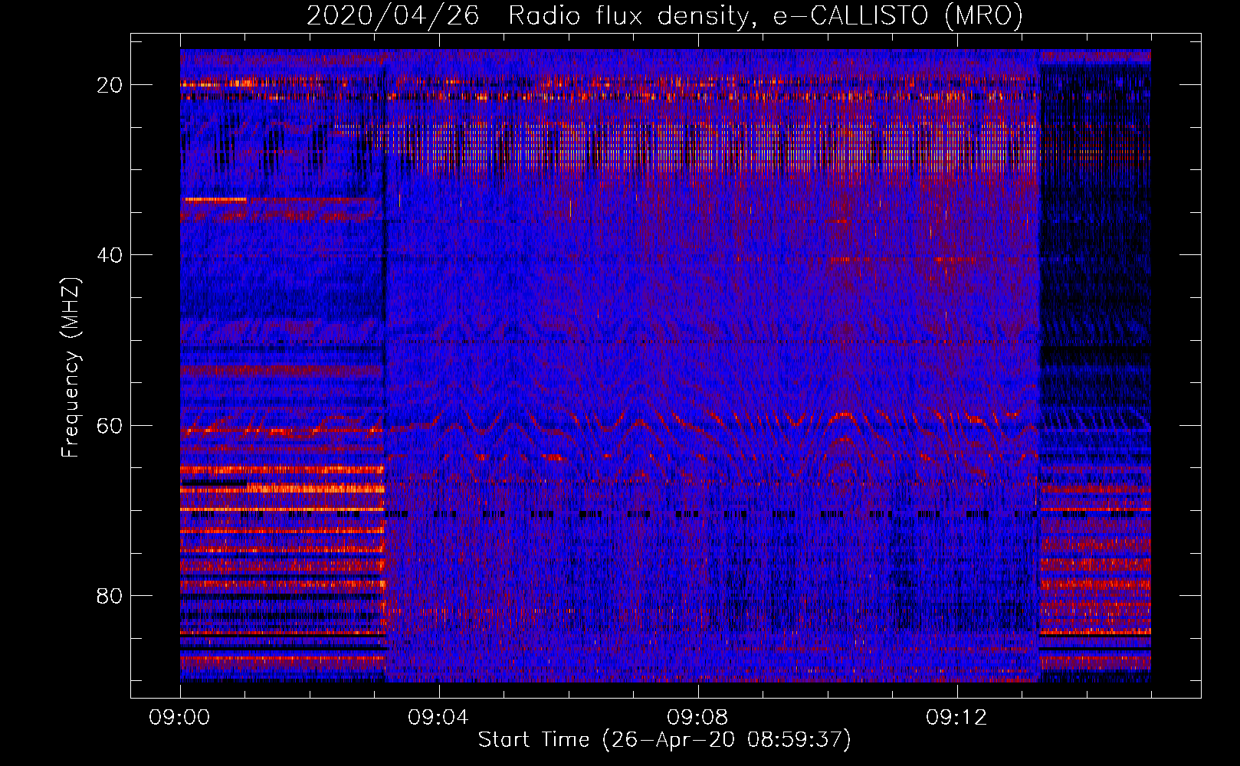Viewport: 1240px width, 766px height.
Task: Click the plot title '2020/04/26 Radio flux density'
Action: 664,16
